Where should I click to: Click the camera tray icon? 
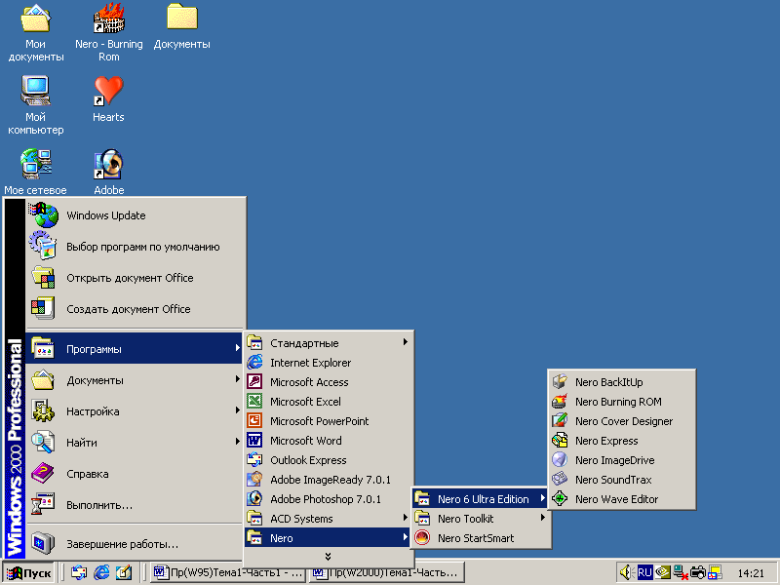coord(698,572)
